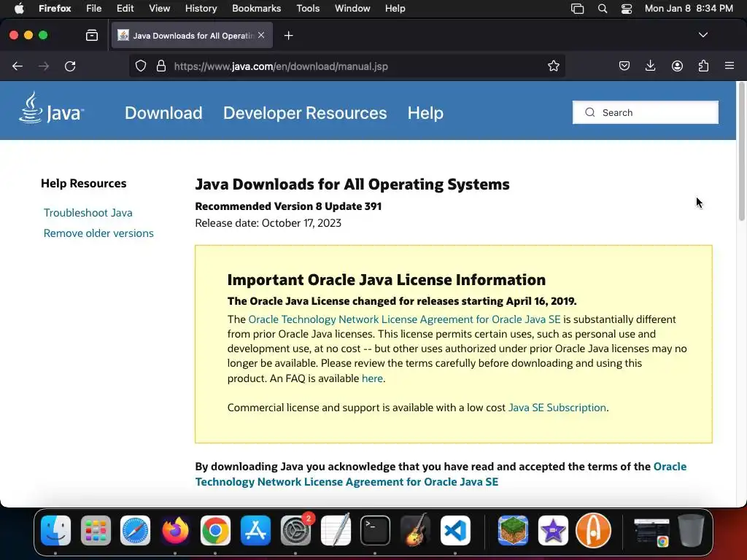This screenshot has width=747, height=560.
Task: Click Troubleshoot Java link
Action: click(x=88, y=213)
